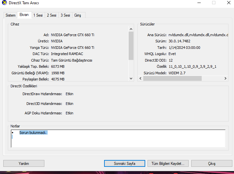Viewport: 234px width, 174px height.
Task: Select the Ekran tab
Action: click(24, 15)
